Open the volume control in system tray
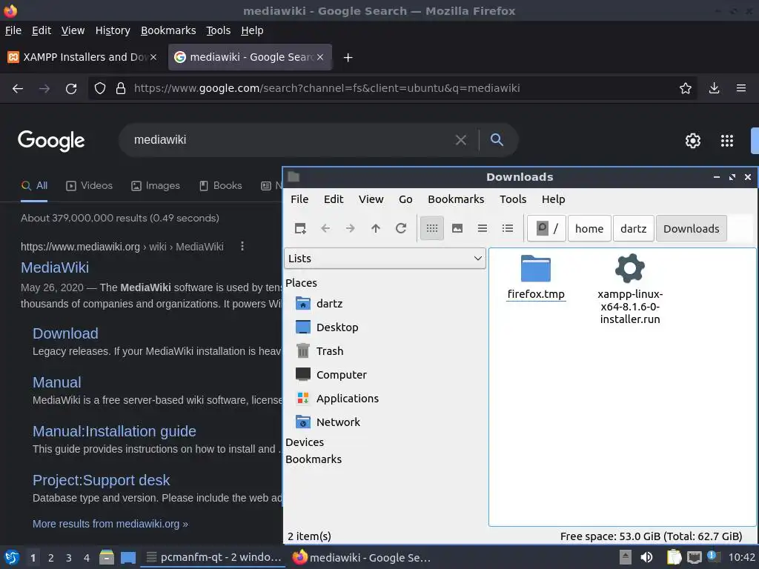The image size is (759, 569). coord(646,557)
